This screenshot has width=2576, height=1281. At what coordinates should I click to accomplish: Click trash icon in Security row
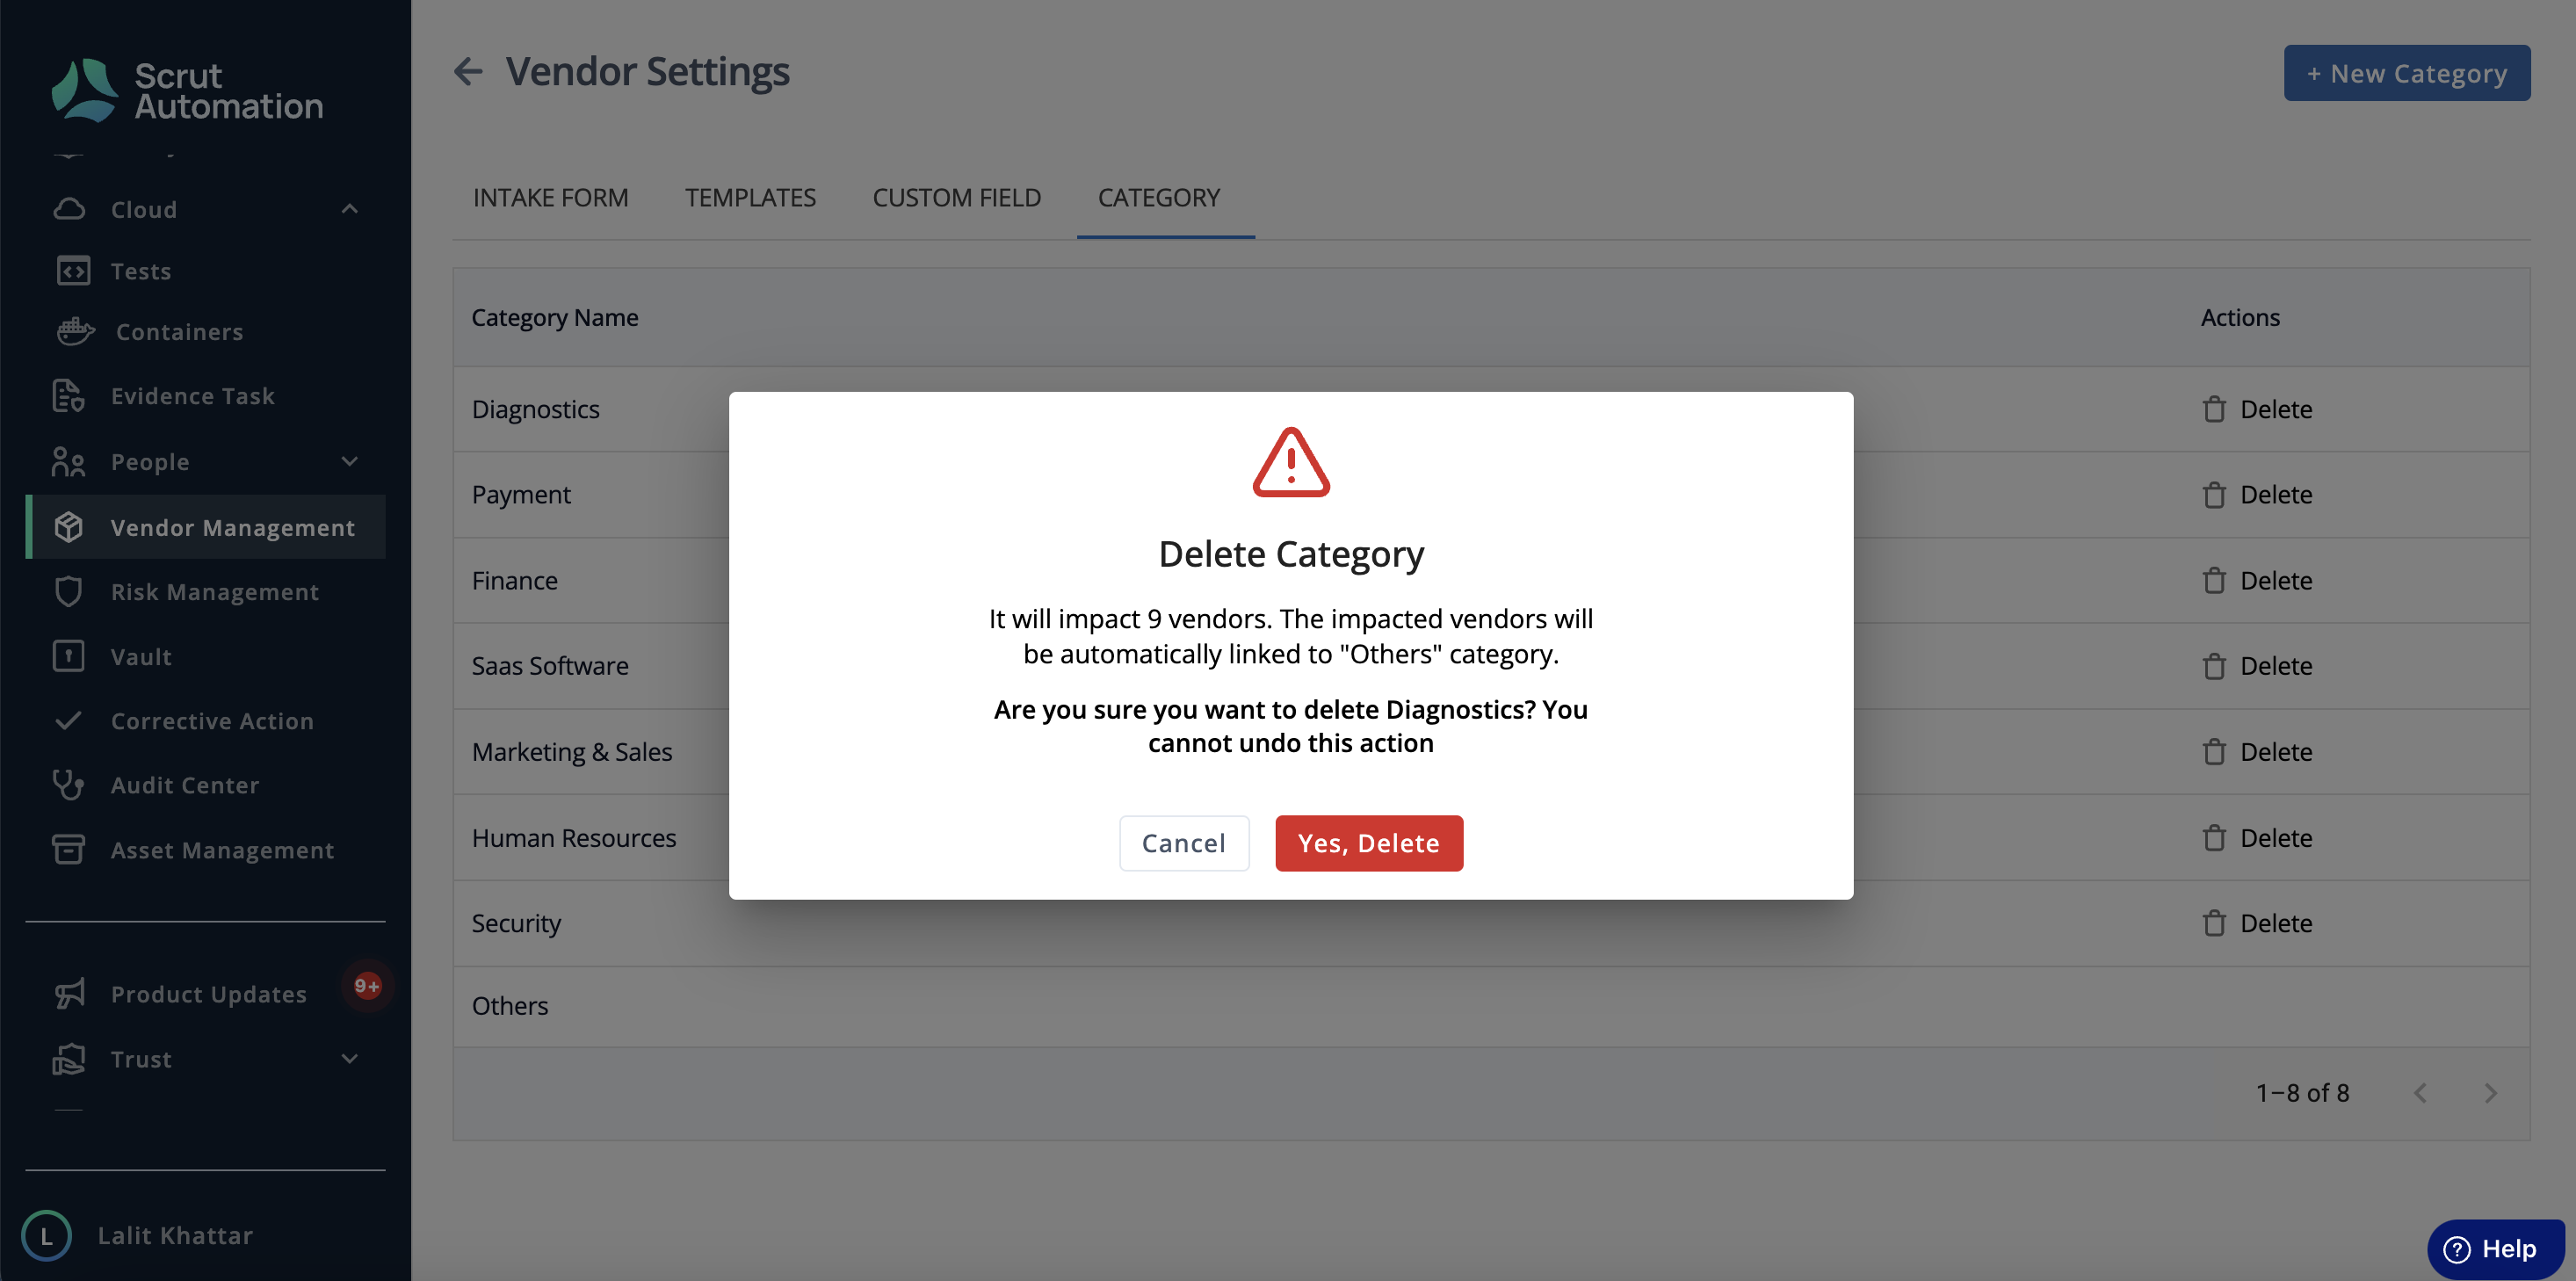pyautogui.click(x=2213, y=923)
